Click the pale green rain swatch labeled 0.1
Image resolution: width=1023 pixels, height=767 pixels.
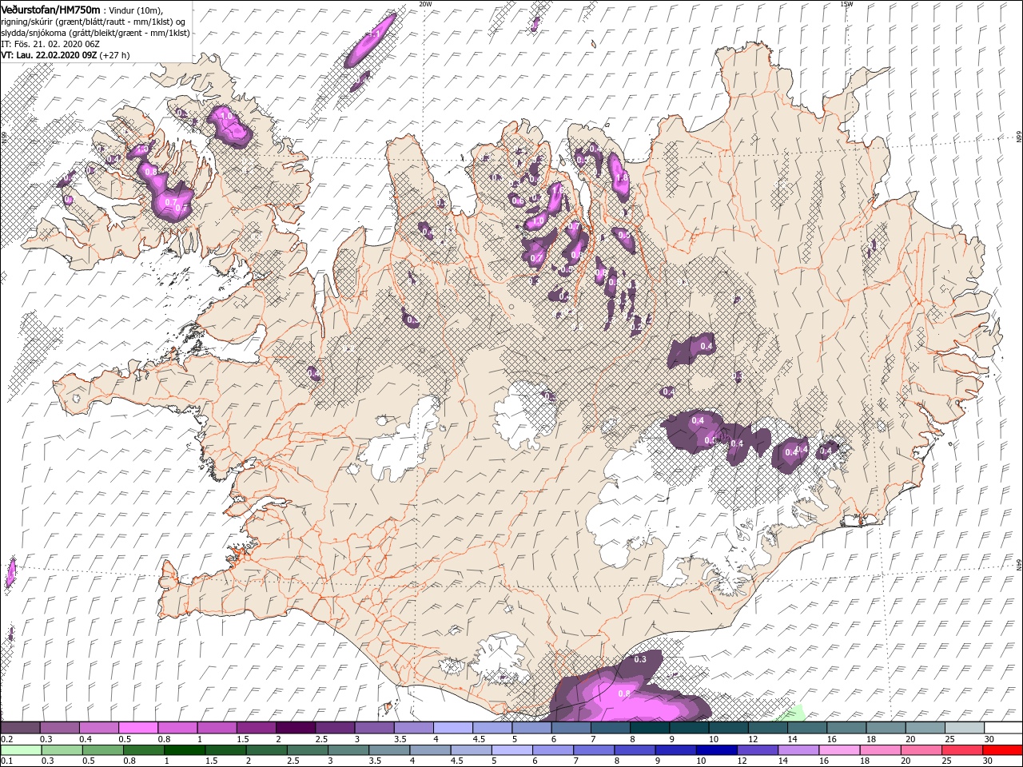(21, 750)
